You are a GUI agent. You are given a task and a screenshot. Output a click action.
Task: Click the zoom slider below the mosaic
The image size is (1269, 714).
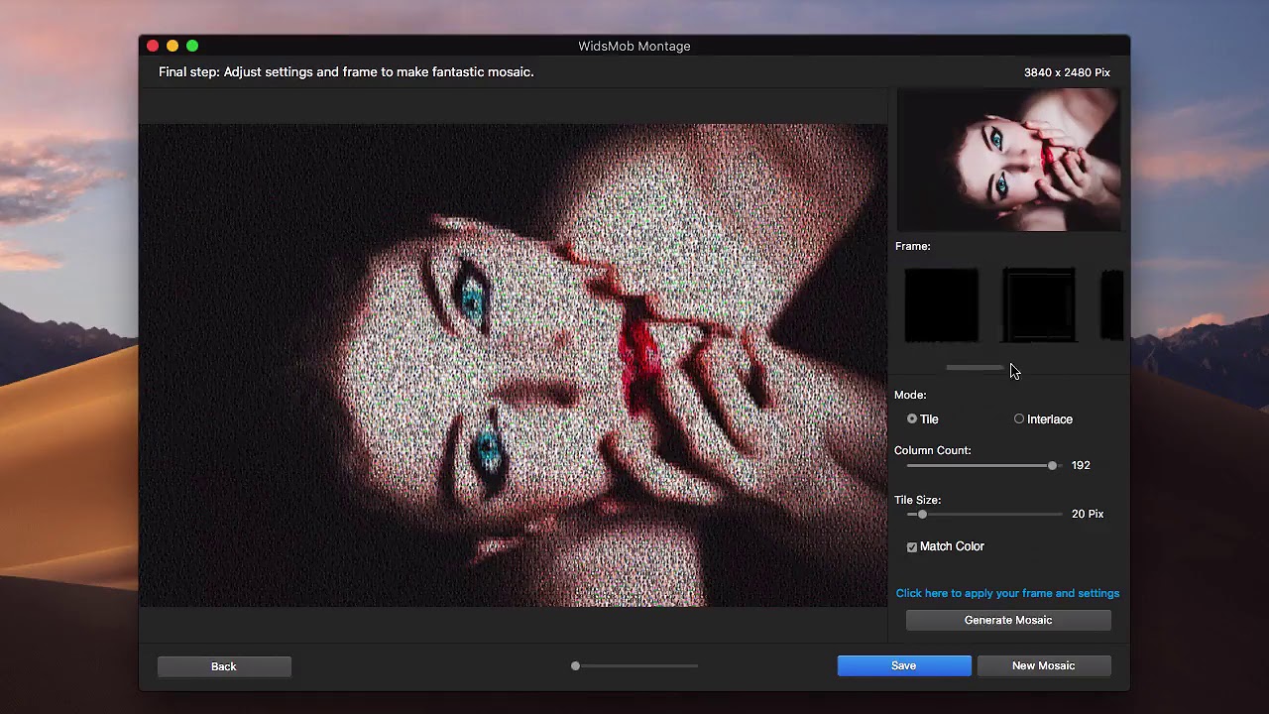click(634, 666)
